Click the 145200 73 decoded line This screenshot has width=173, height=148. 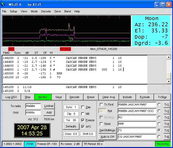[32, 77]
